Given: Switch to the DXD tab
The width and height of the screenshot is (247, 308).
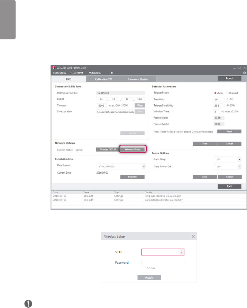Looking at the screenshot, I should tap(69, 79).
